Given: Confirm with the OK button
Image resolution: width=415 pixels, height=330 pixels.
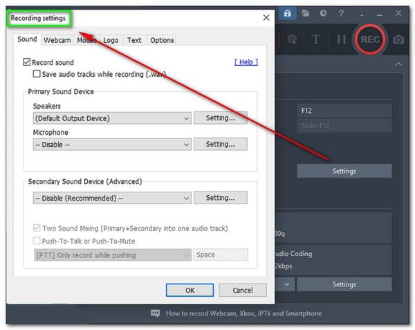Looking at the screenshot, I should tap(190, 291).
